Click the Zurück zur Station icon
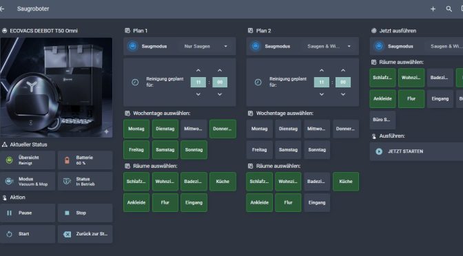Screen dimensions: 463x256 click(x=67, y=234)
